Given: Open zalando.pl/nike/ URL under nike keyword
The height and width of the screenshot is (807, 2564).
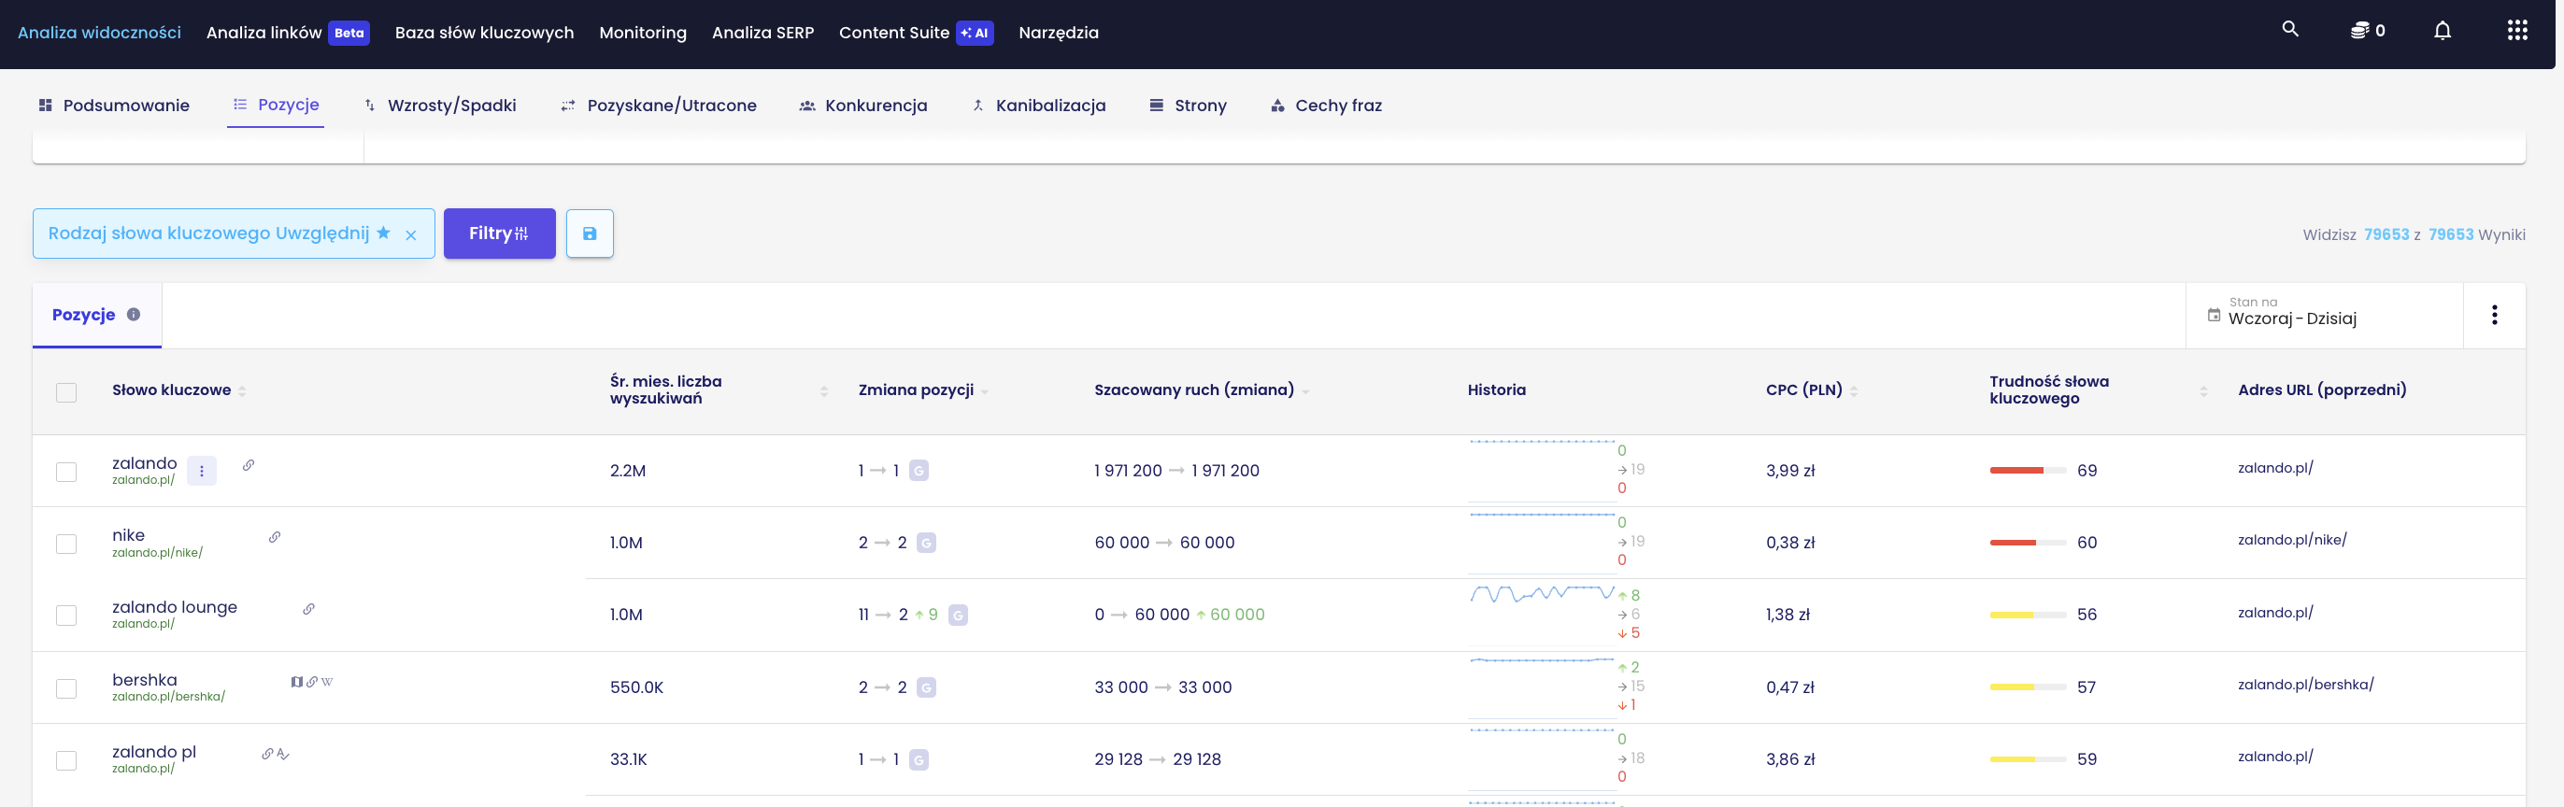Looking at the screenshot, I should [157, 553].
